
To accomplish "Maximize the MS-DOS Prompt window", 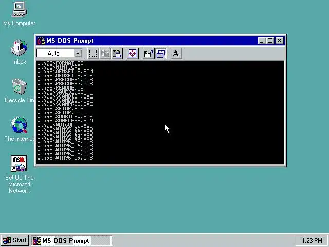I will pos(270,41).
